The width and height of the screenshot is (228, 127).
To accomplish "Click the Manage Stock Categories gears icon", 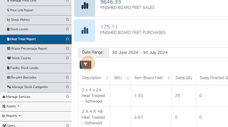I will pos(9,87).
